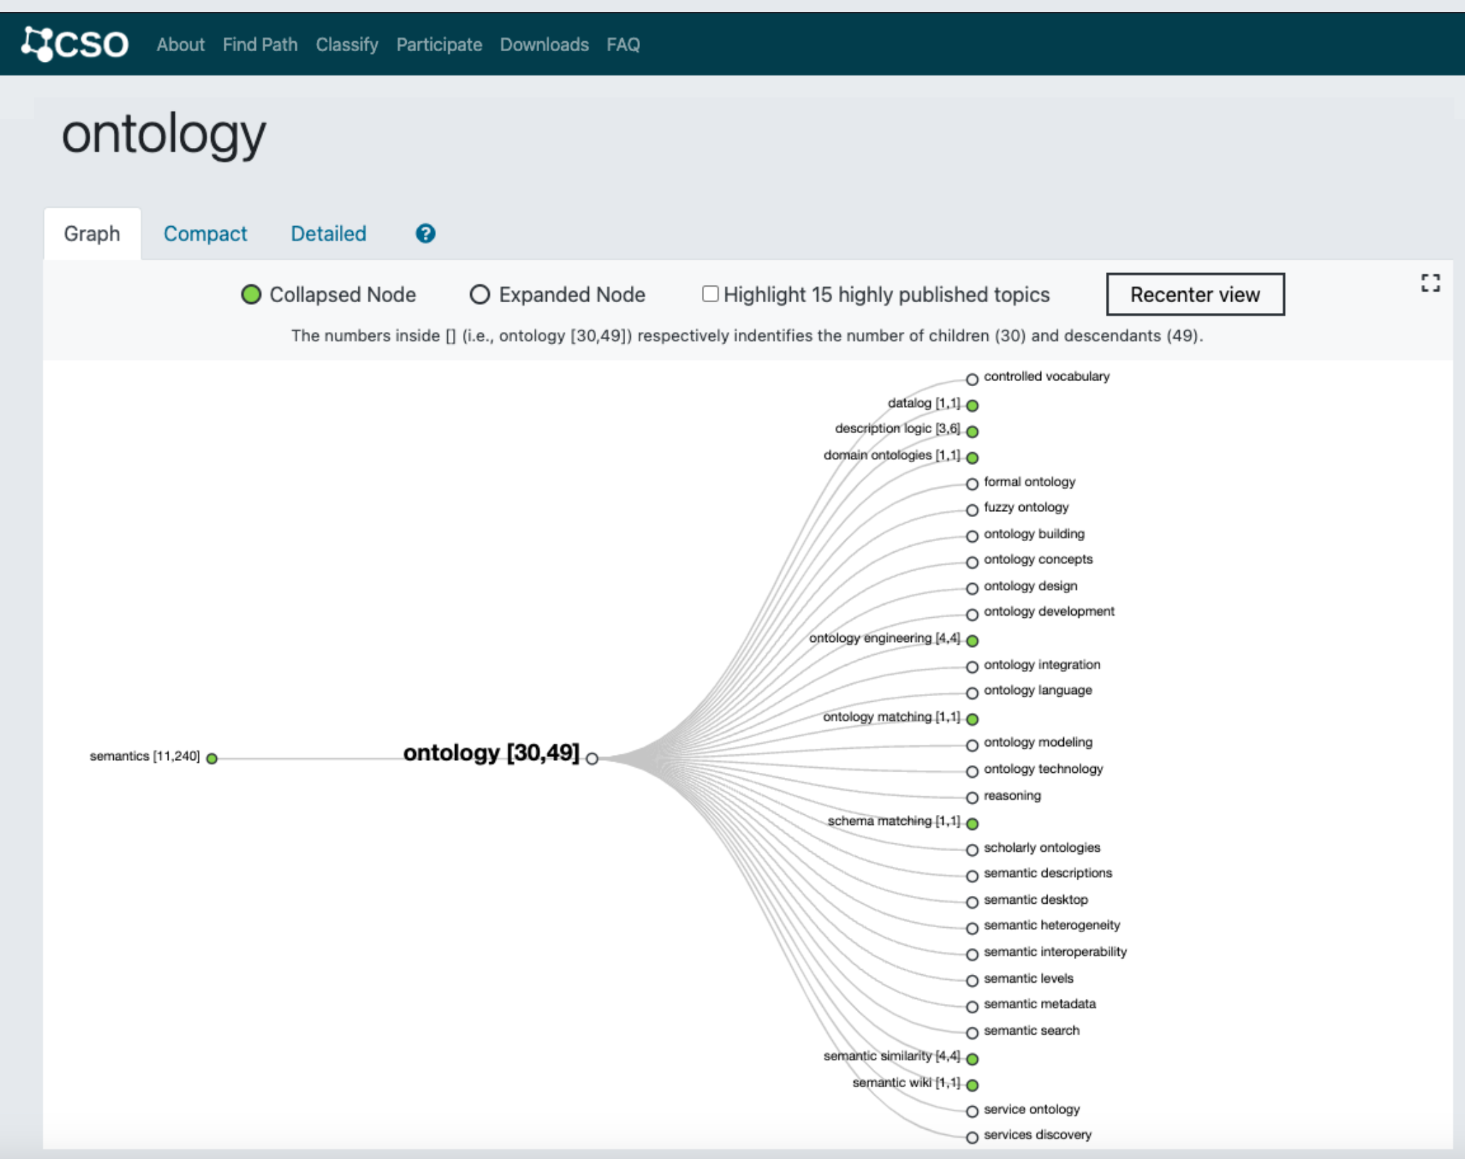Expand the description logic collapsed node

[972, 432]
